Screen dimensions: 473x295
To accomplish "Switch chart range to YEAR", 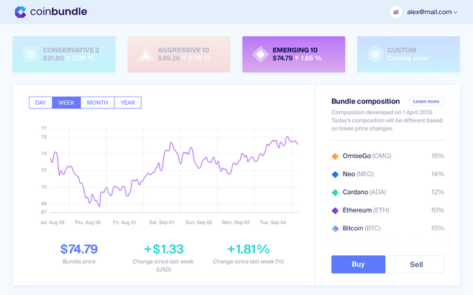I will 128,103.
